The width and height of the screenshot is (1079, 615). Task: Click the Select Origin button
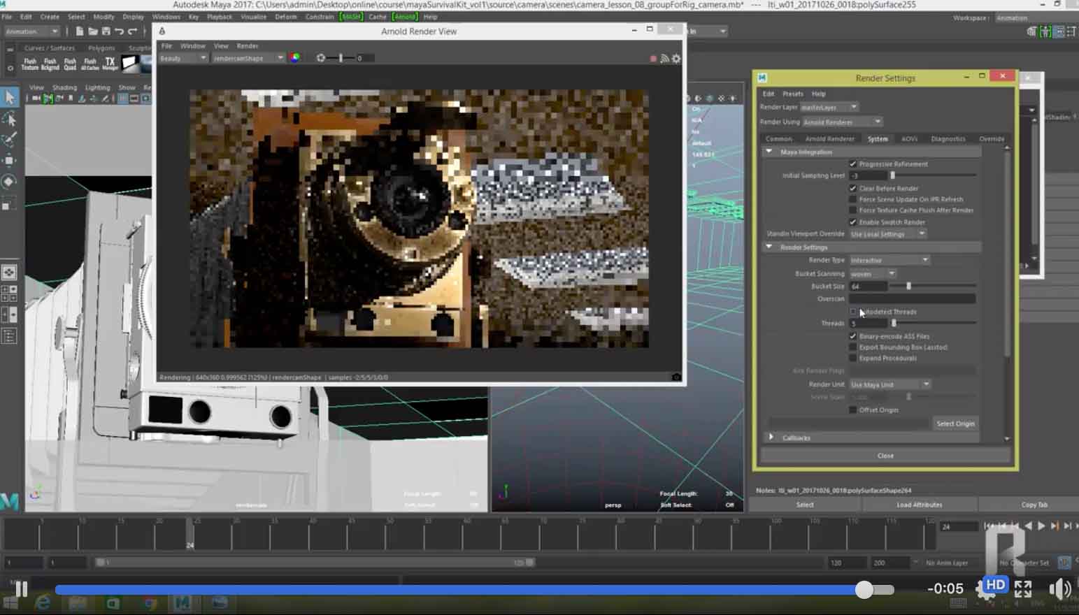click(x=955, y=424)
